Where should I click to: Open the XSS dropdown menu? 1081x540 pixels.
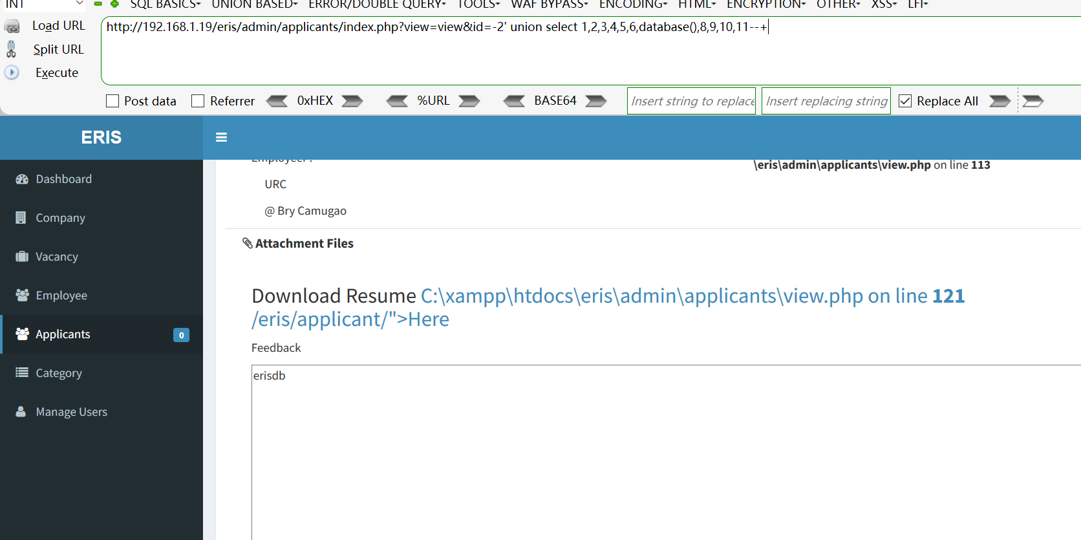pyautogui.click(x=884, y=4)
